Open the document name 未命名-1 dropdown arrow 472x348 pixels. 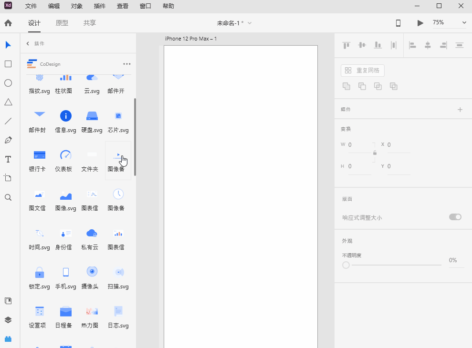(250, 23)
